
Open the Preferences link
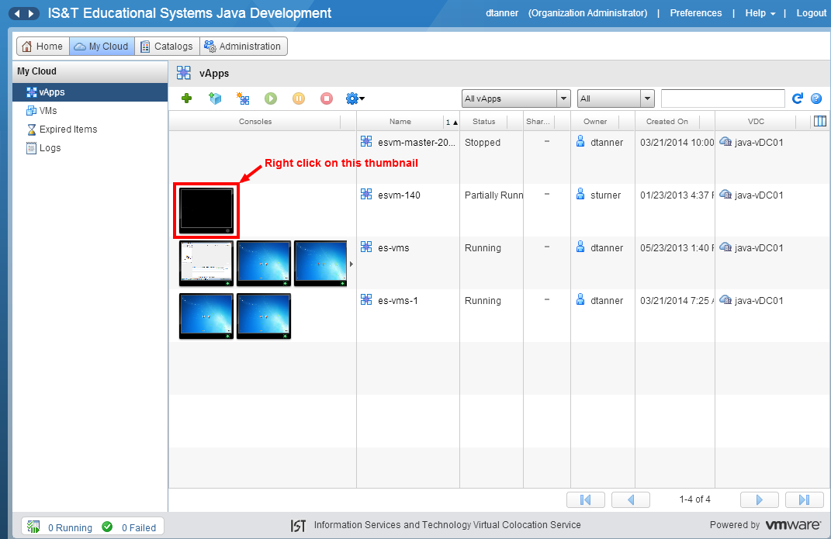(695, 13)
